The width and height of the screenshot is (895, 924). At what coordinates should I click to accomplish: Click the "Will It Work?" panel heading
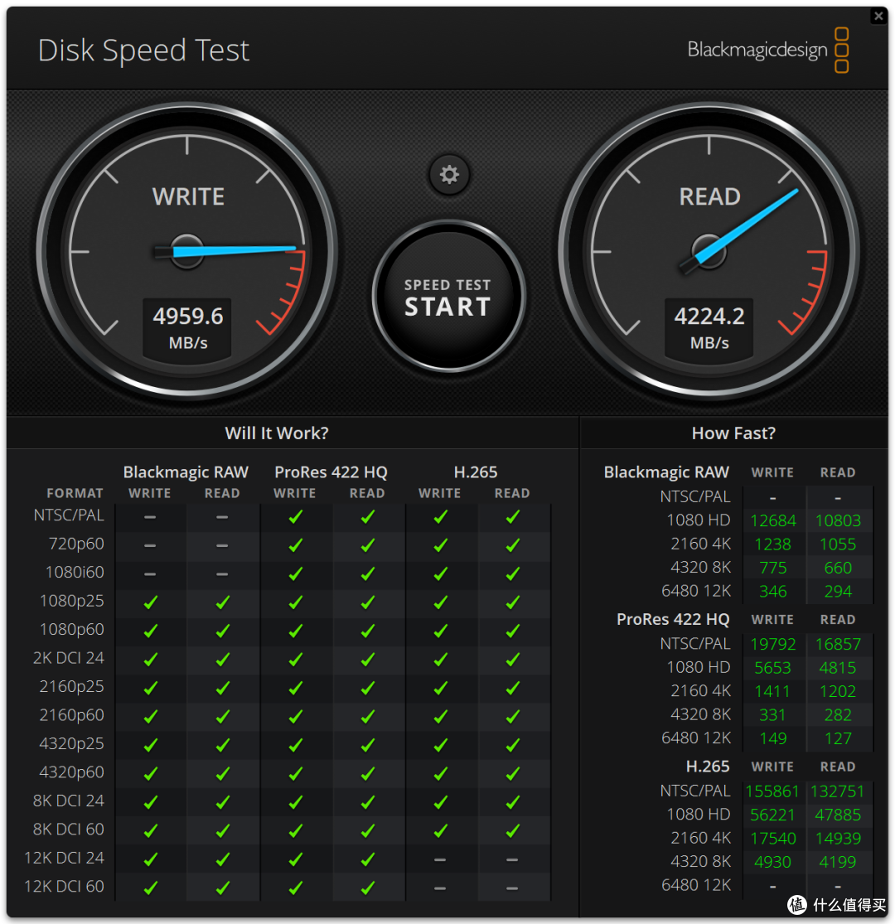(276, 433)
